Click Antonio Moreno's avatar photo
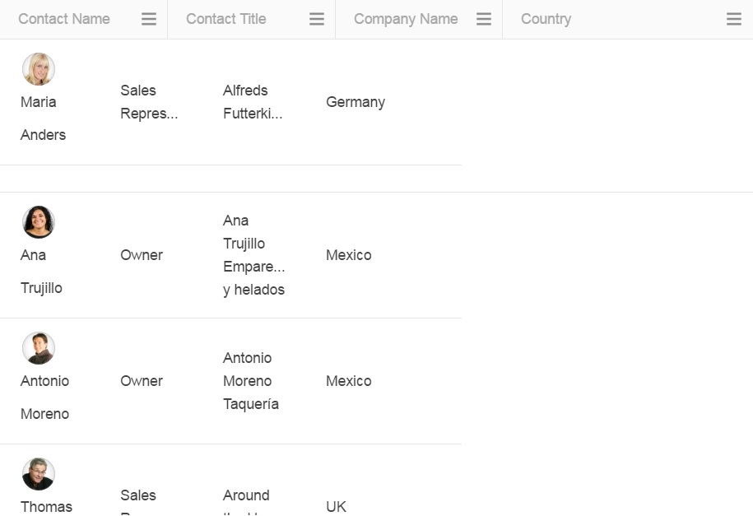Viewport: 753px width, 516px height. point(39,348)
